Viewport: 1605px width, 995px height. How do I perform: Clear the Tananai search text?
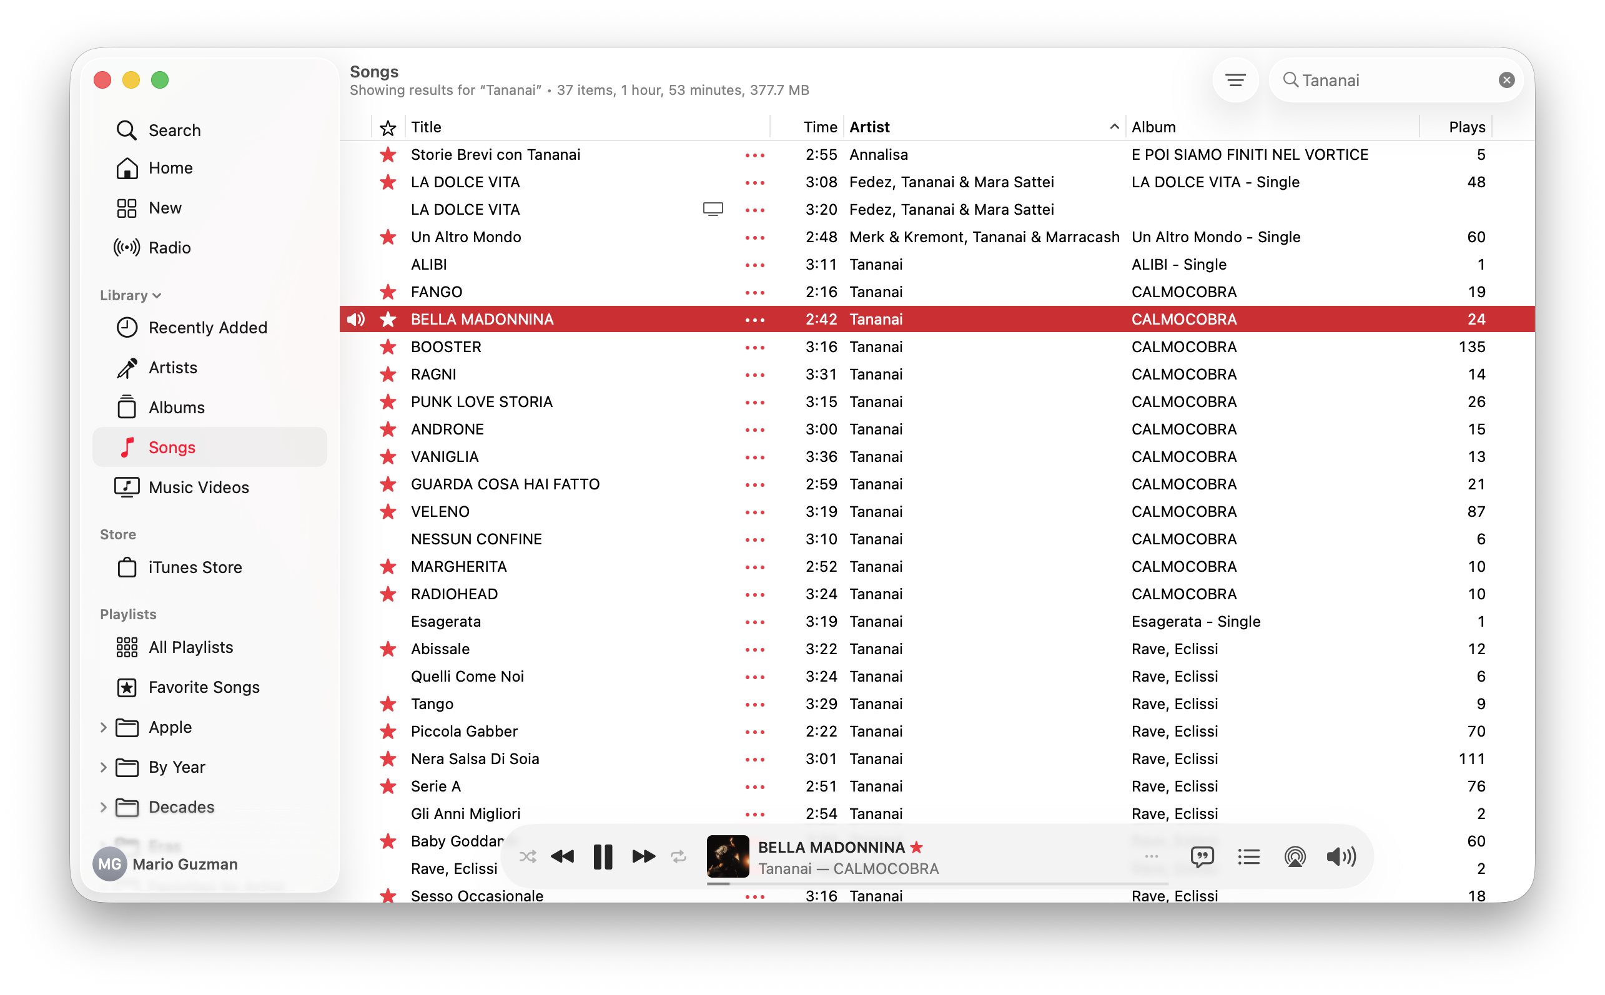pos(1506,81)
